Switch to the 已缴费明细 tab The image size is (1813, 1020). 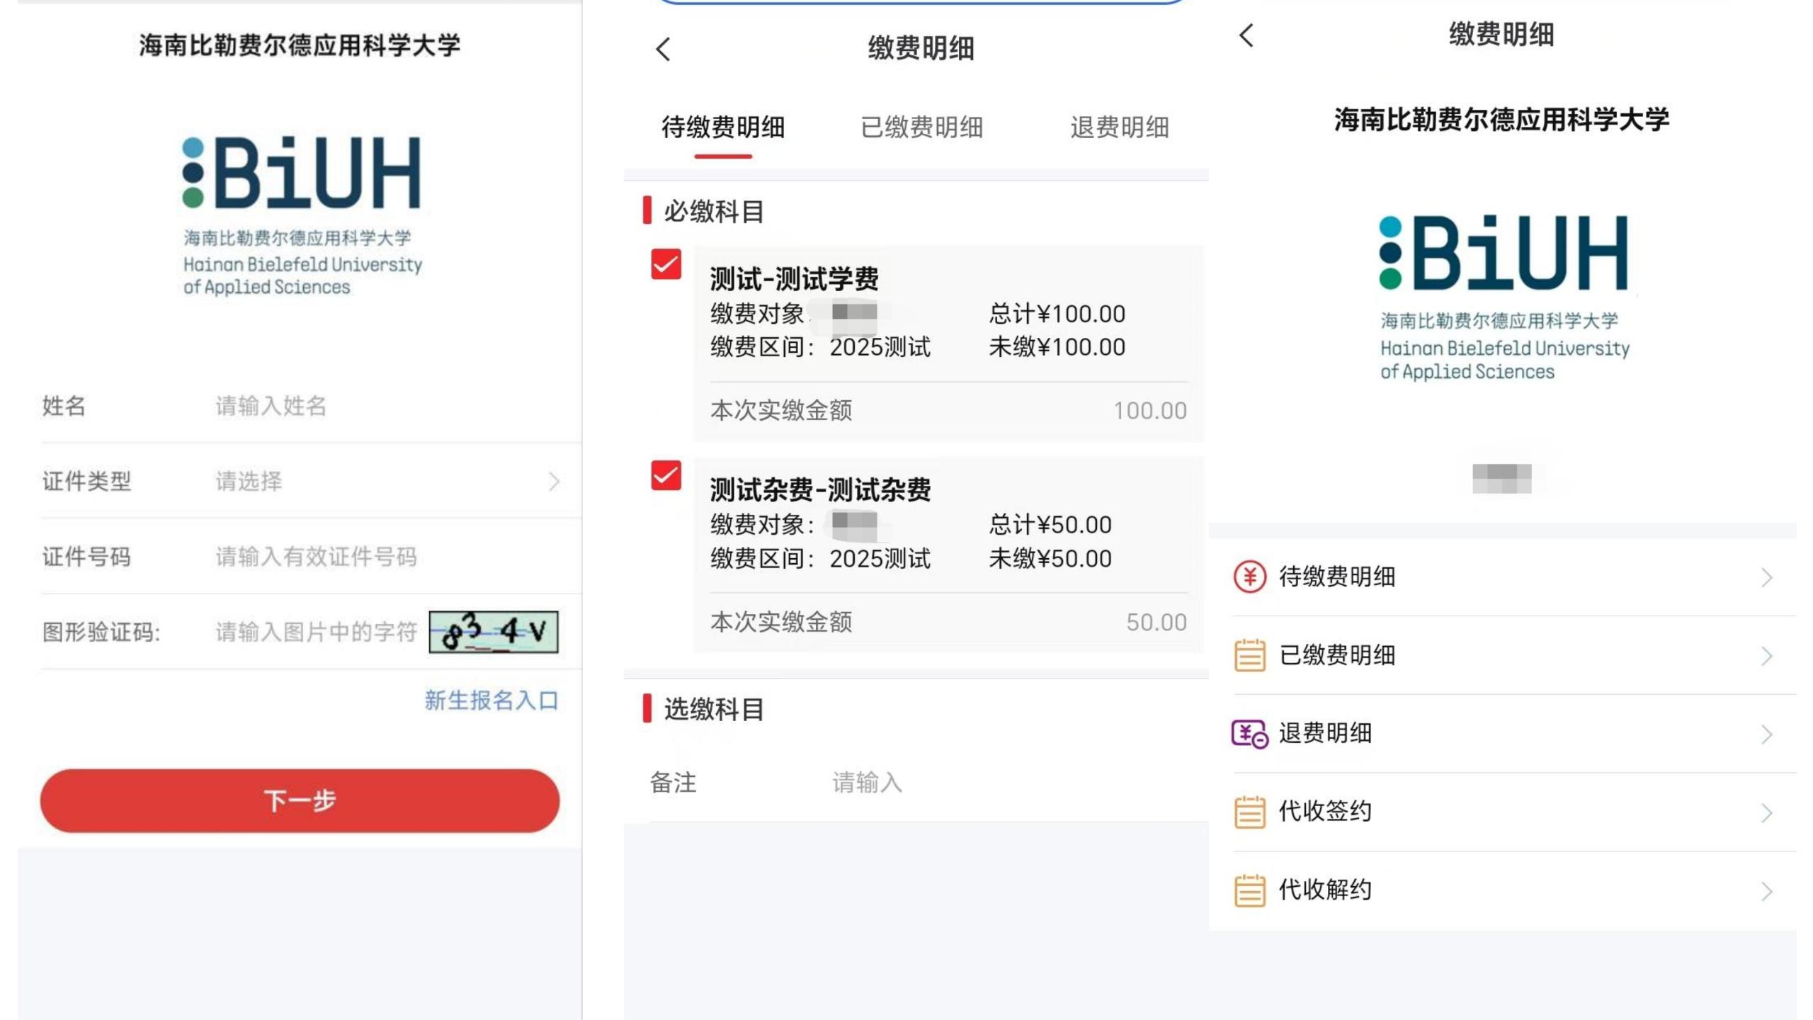[921, 127]
